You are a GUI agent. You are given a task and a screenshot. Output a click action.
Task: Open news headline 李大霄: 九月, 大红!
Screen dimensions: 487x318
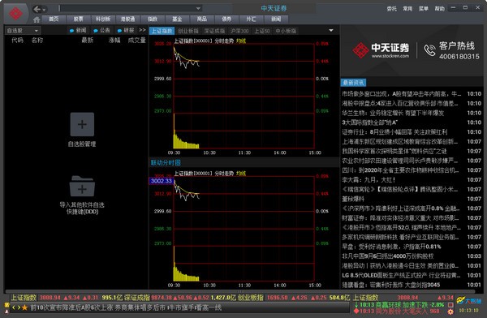coord(368,180)
